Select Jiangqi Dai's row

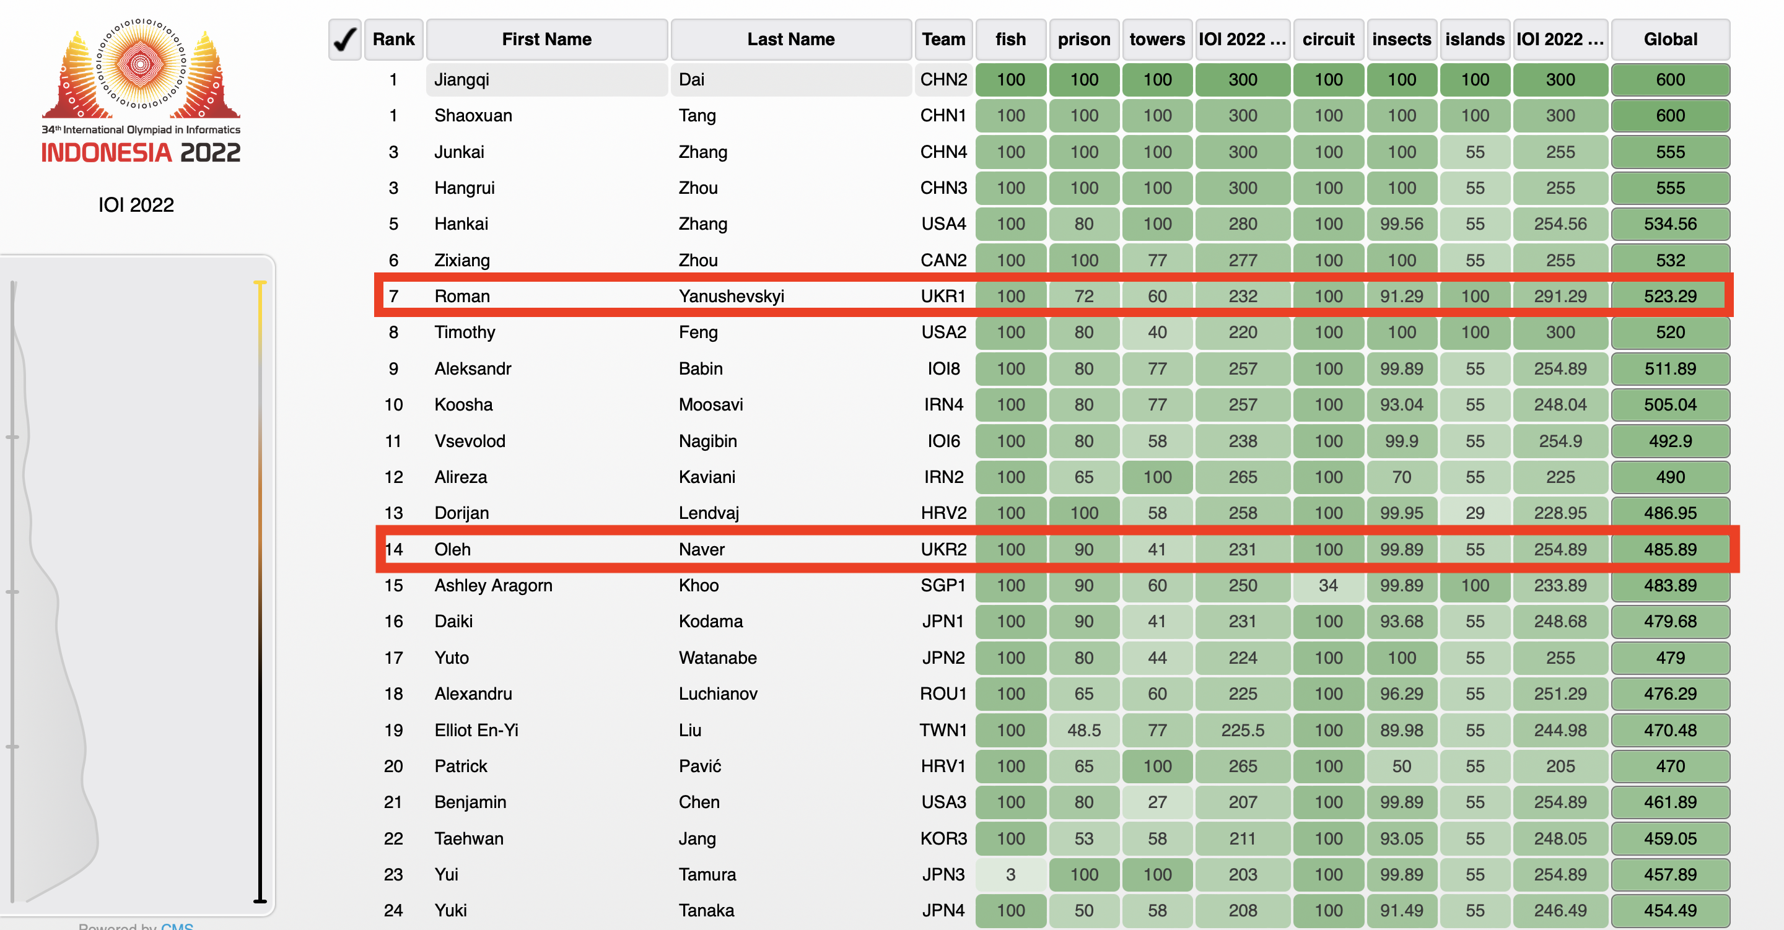coord(546,80)
